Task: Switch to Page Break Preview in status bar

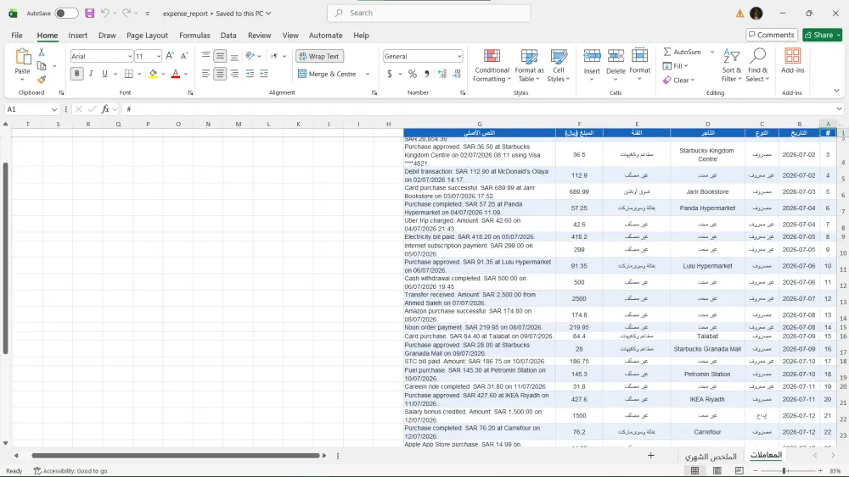Action: click(x=739, y=470)
